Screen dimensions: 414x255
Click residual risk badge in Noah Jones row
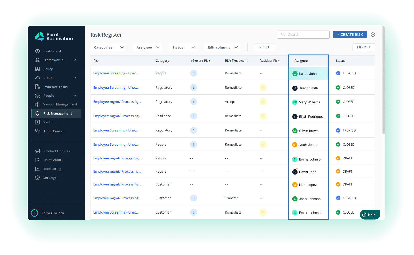263,144
